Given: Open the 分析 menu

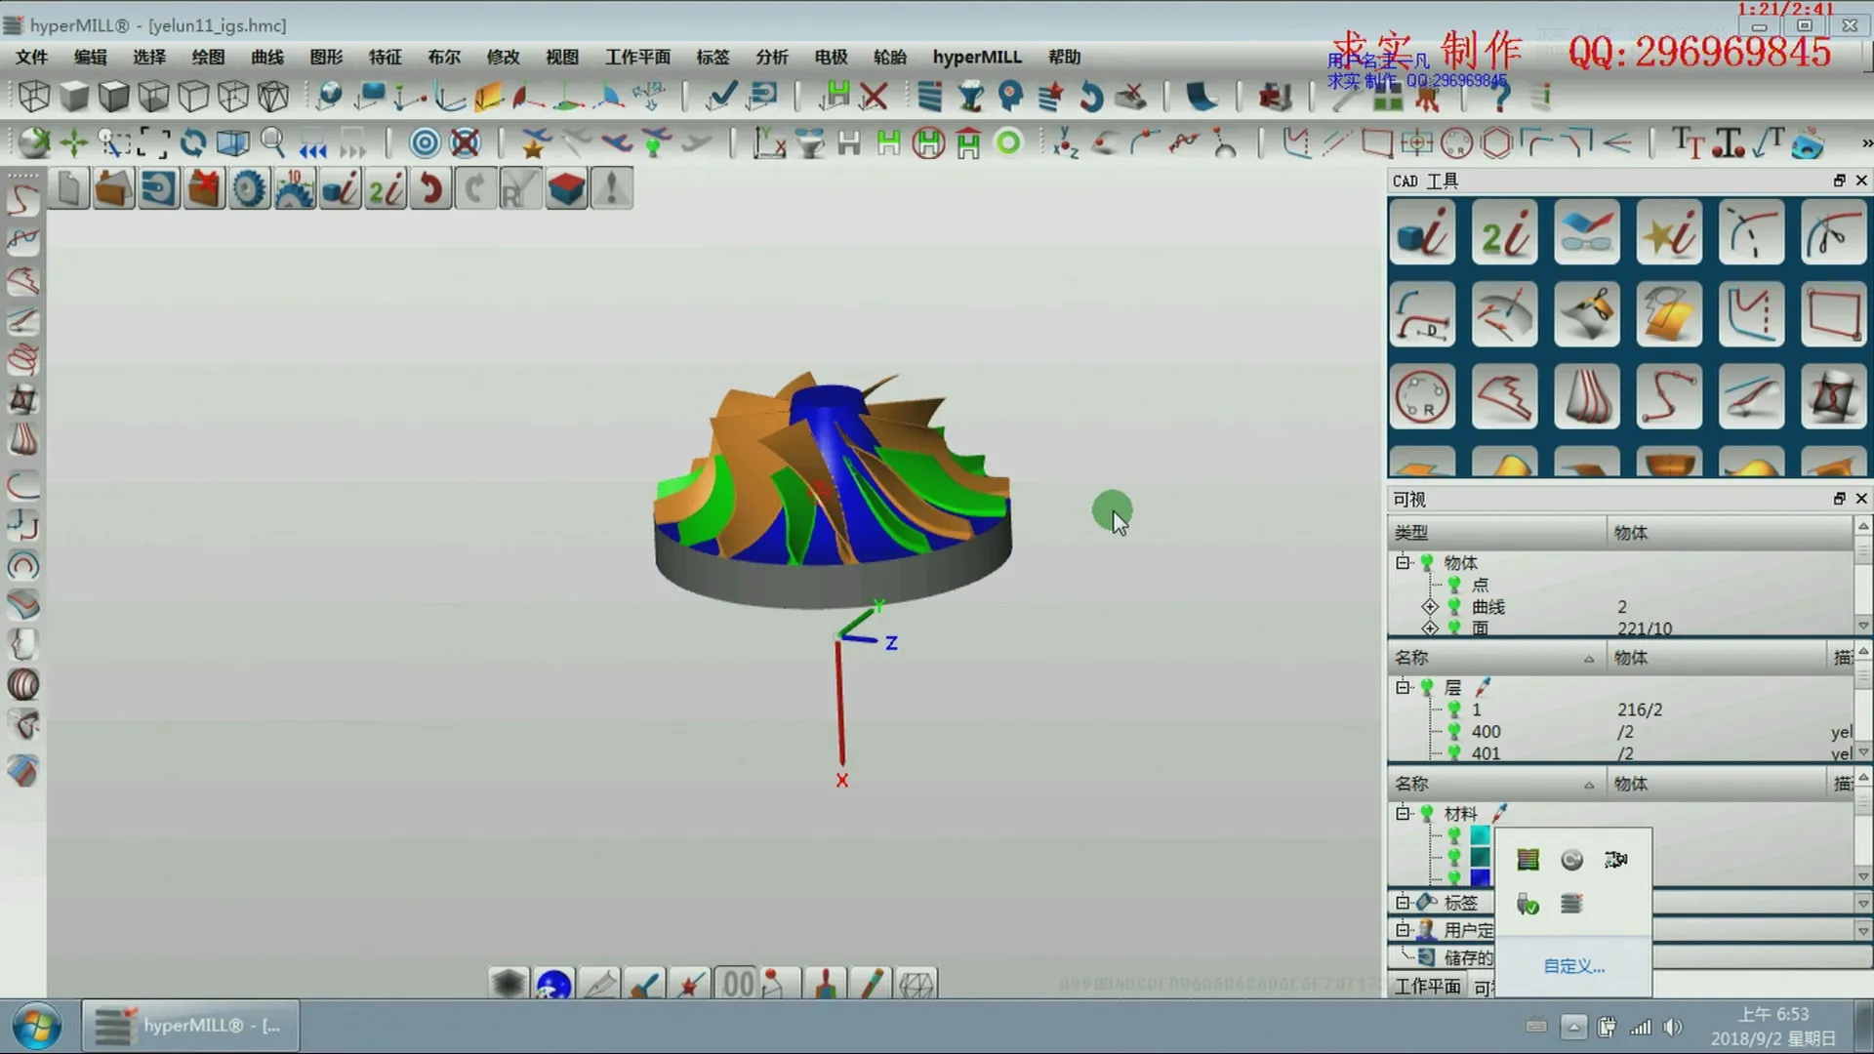Looking at the screenshot, I should coord(771,57).
